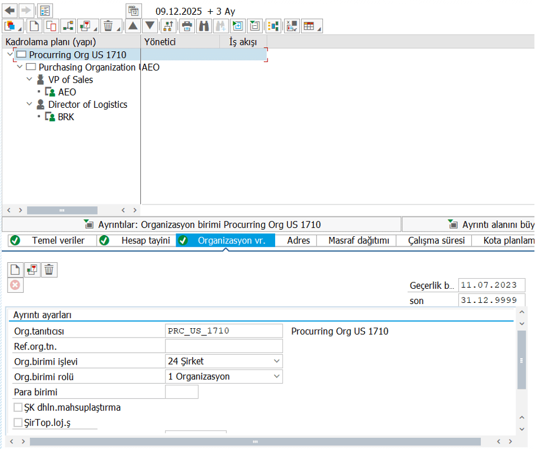Collapse the Director of Logistics node

click(29, 104)
